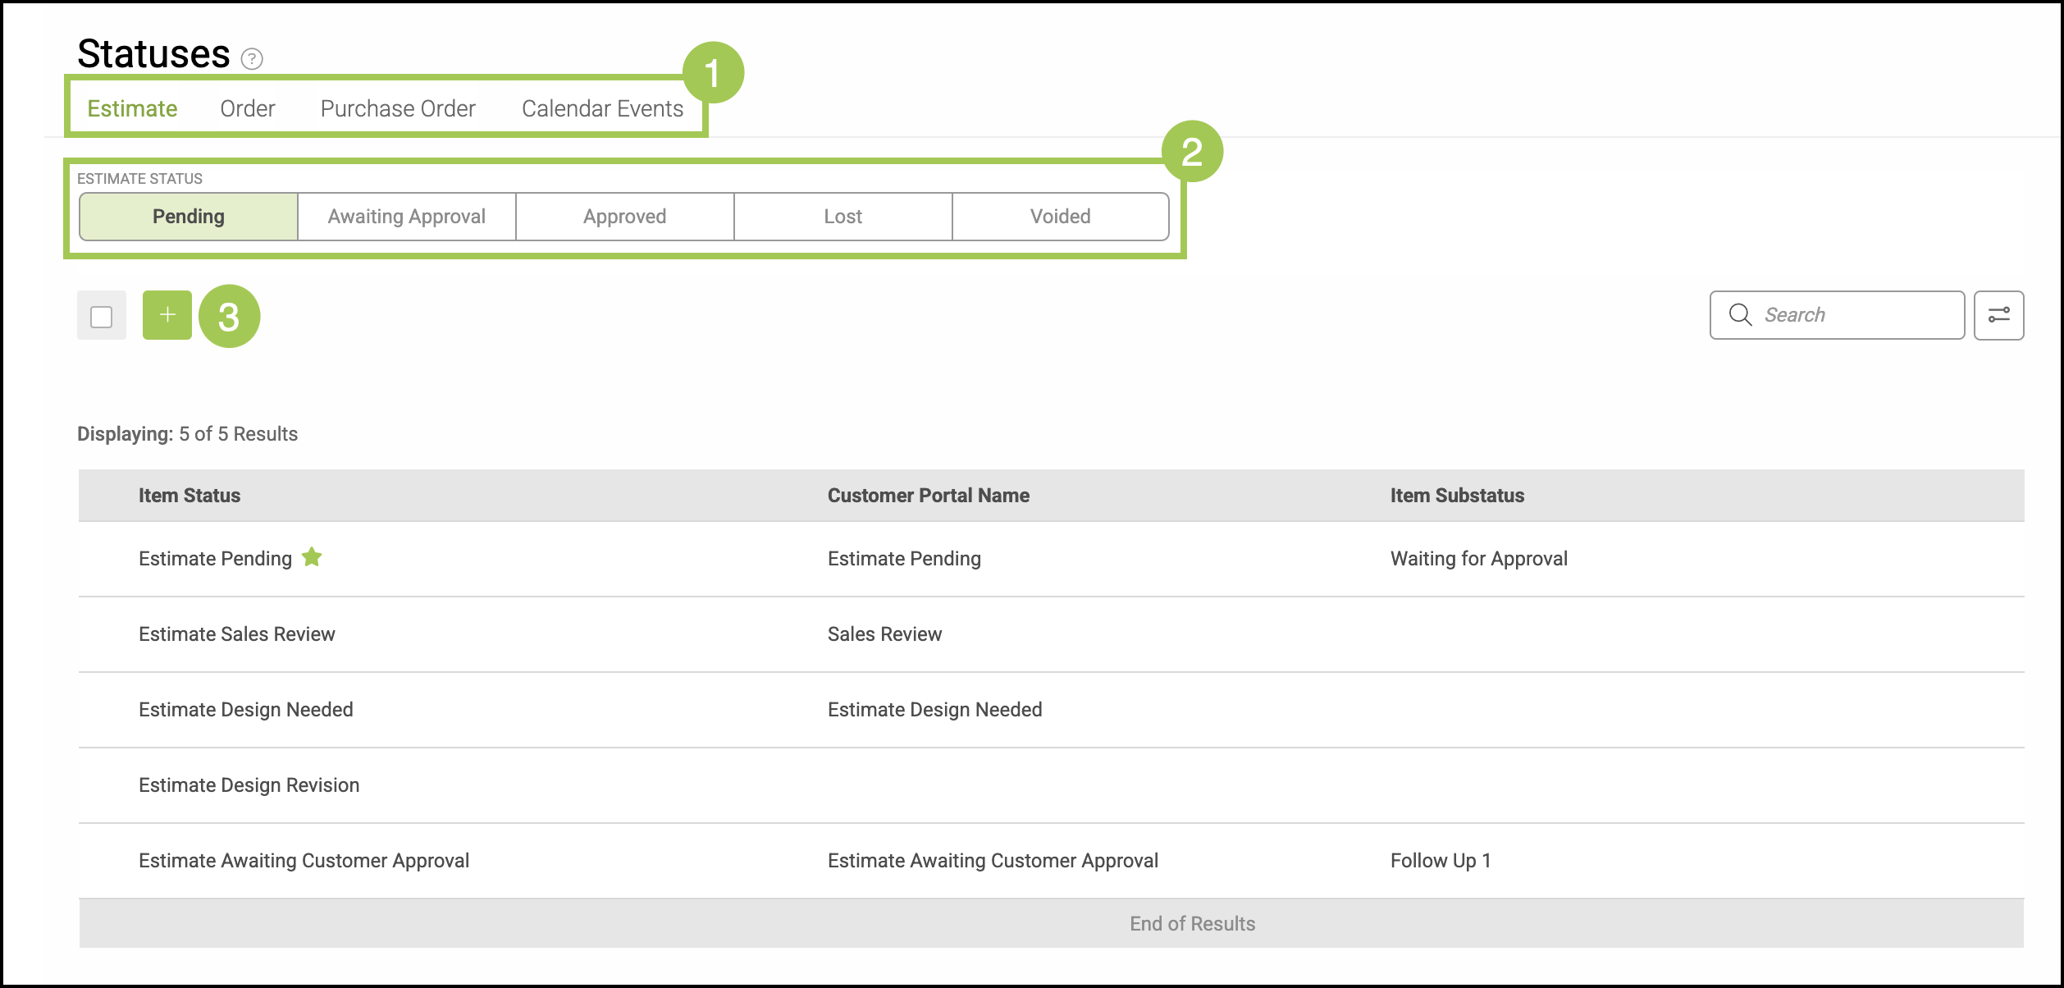Select the Awaiting Approval status filter
Viewport: 2064px width, 988px height.
(x=407, y=217)
